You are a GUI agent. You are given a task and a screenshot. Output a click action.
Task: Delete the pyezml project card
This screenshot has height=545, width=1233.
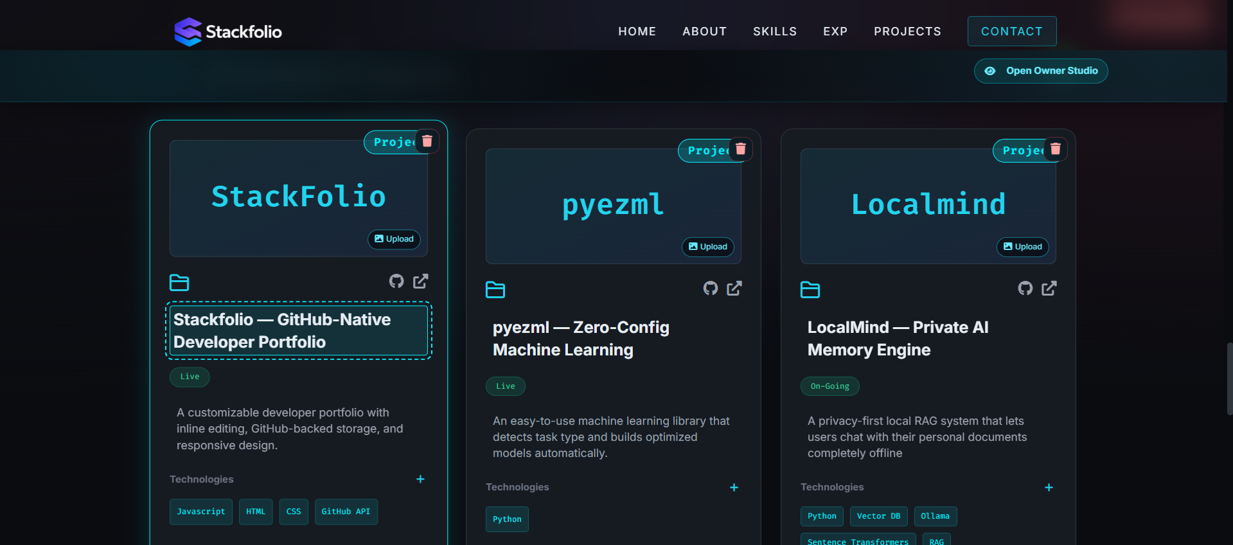point(741,149)
